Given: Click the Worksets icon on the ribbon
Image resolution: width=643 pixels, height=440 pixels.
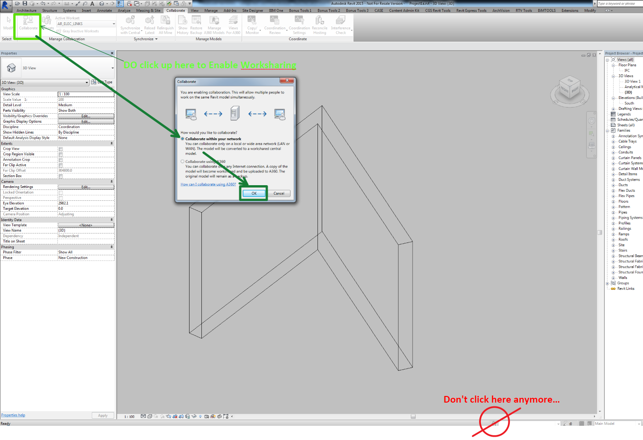Looking at the screenshot, I should pyautogui.click(x=47, y=20).
